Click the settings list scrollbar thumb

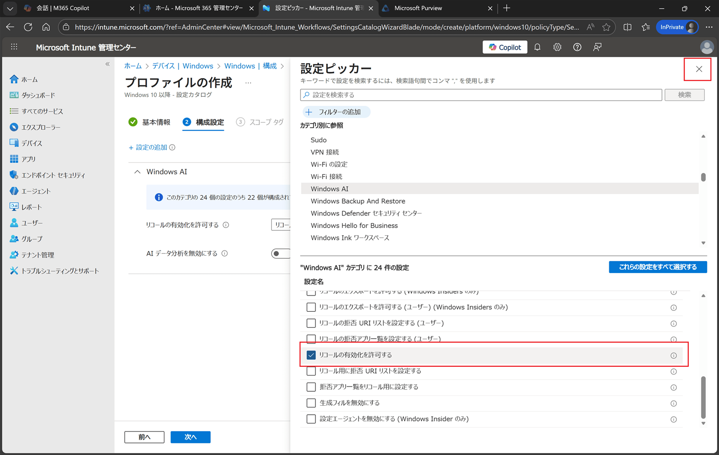pyautogui.click(x=703, y=397)
